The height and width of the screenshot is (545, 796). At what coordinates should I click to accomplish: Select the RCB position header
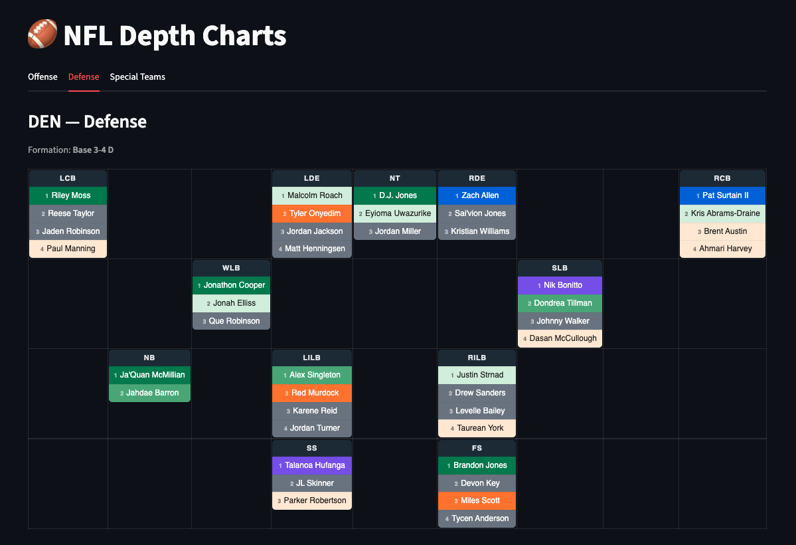click(x=722, y=178)
